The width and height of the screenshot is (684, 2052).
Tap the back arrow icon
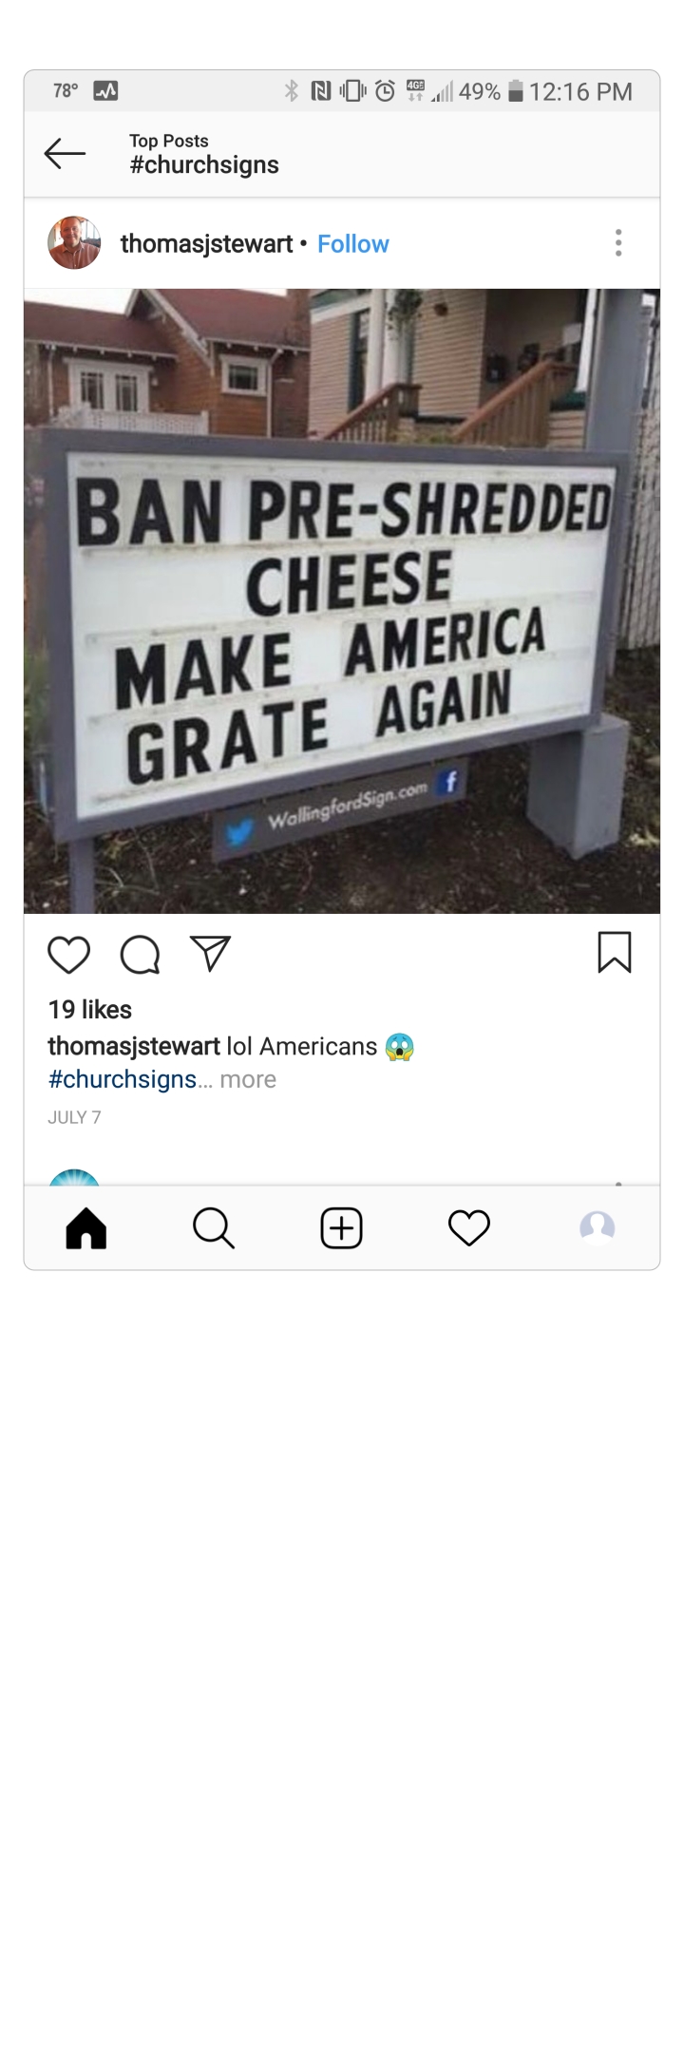65,153
